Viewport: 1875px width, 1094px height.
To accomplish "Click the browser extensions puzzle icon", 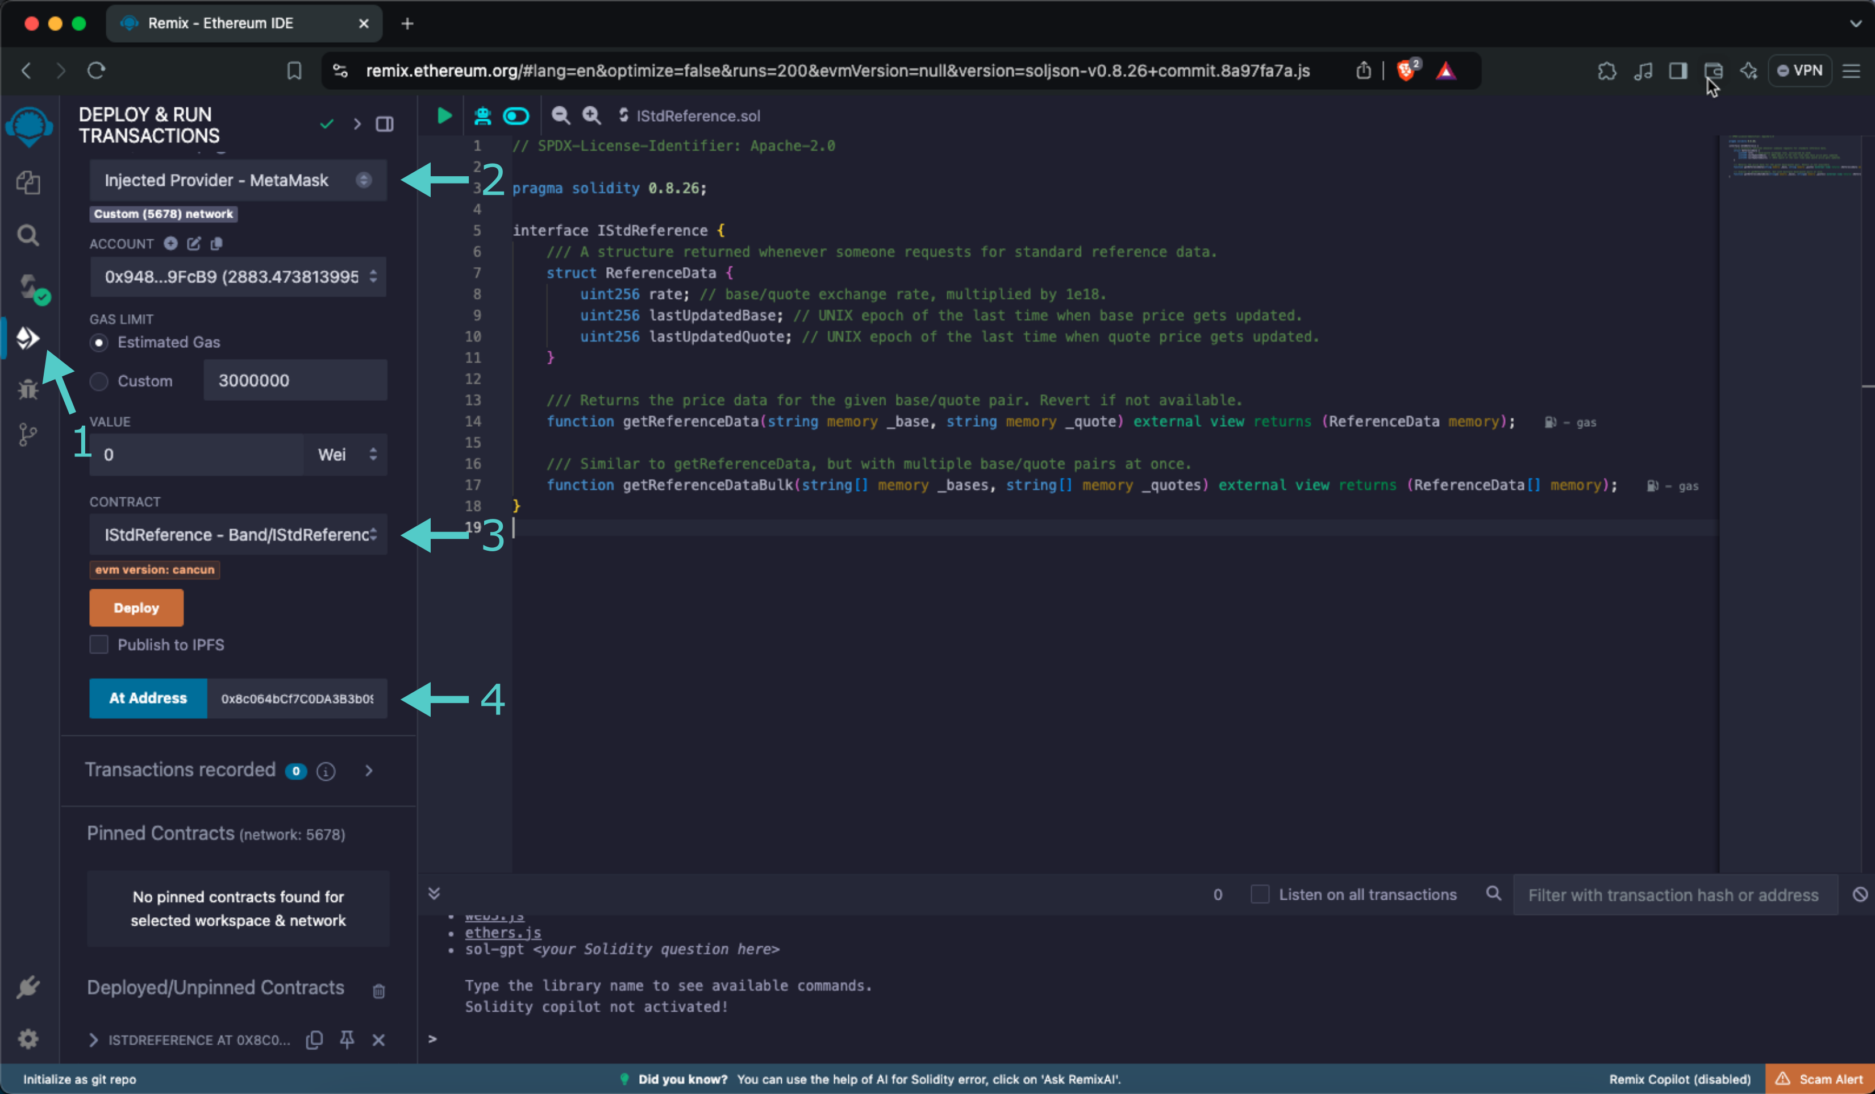I will point(1606,70).
